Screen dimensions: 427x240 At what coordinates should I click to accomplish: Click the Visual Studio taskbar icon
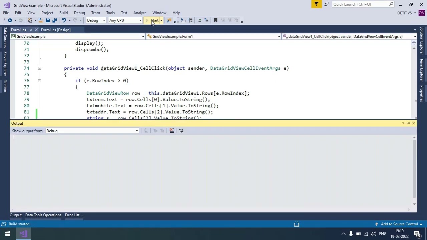pyautogui.click(x=23, y=234)
